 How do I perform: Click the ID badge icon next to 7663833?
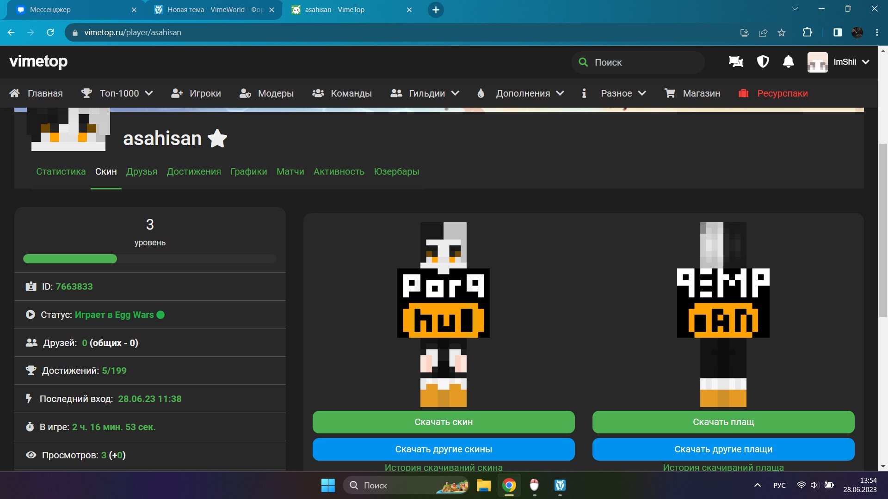point(31,286)
